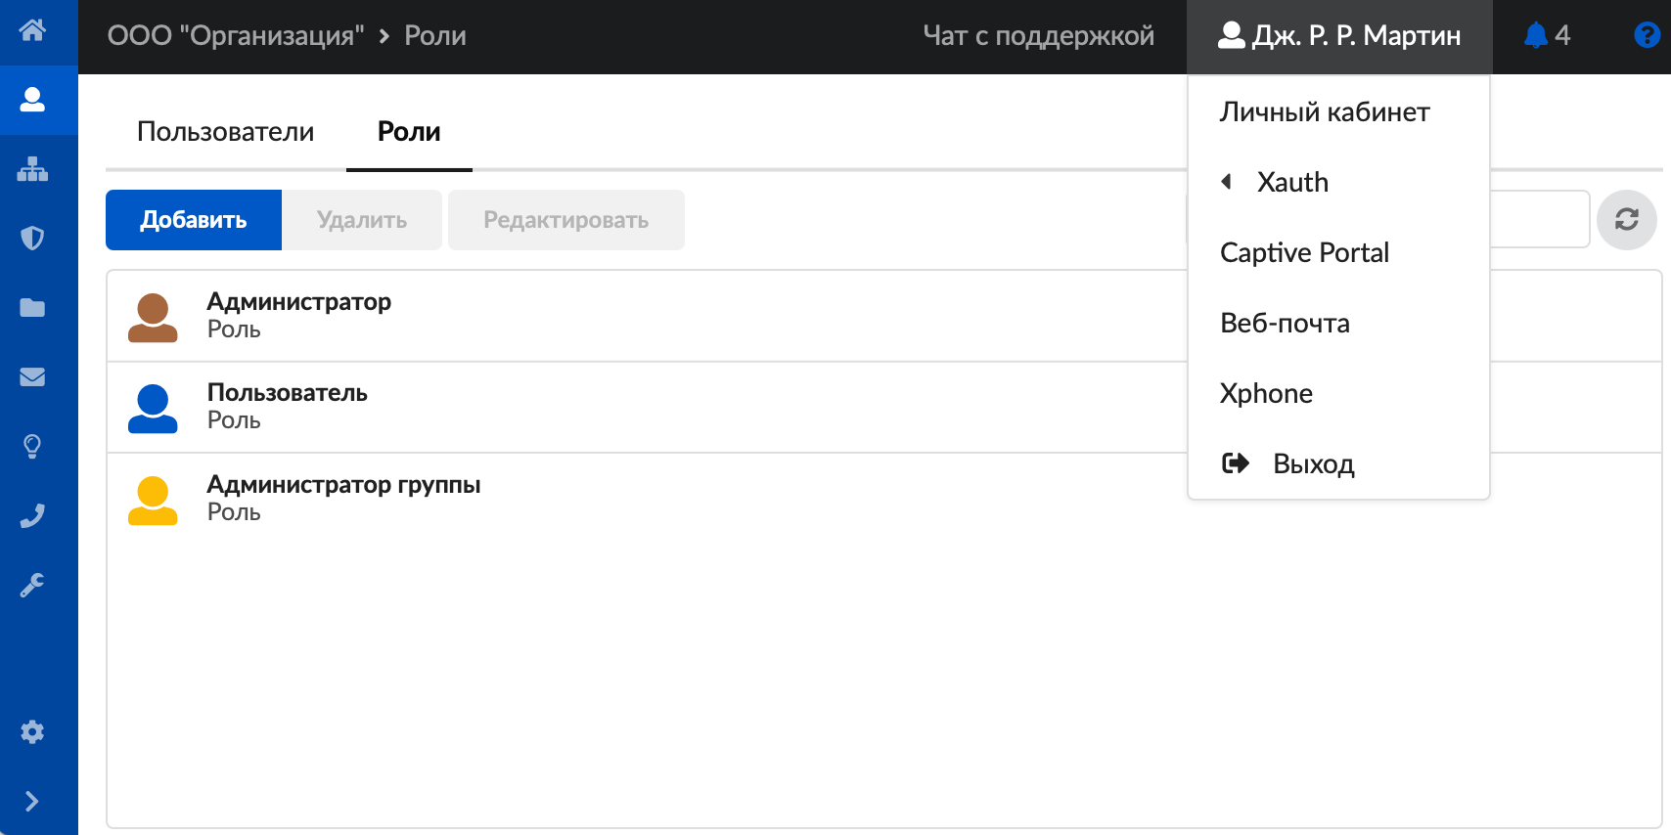Click ООО "Организация" breadcrumb
The width and height of the screenshot is (1671, 835).
click(236, 36)
